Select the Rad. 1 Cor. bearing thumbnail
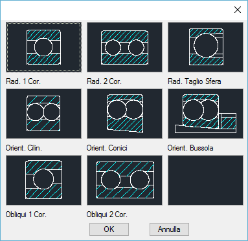 [43, 47]
